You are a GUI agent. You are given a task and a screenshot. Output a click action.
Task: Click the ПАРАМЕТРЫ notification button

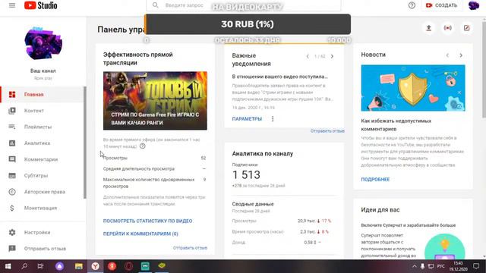pos(247,119)
